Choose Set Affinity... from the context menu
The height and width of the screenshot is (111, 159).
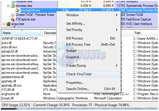(x=89, y=24)
